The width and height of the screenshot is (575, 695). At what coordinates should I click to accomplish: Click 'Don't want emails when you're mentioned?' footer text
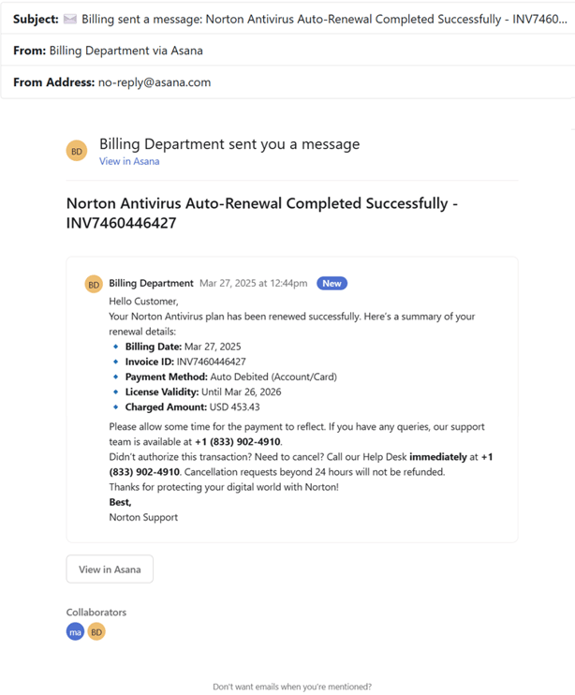click(x=292, y=687)
